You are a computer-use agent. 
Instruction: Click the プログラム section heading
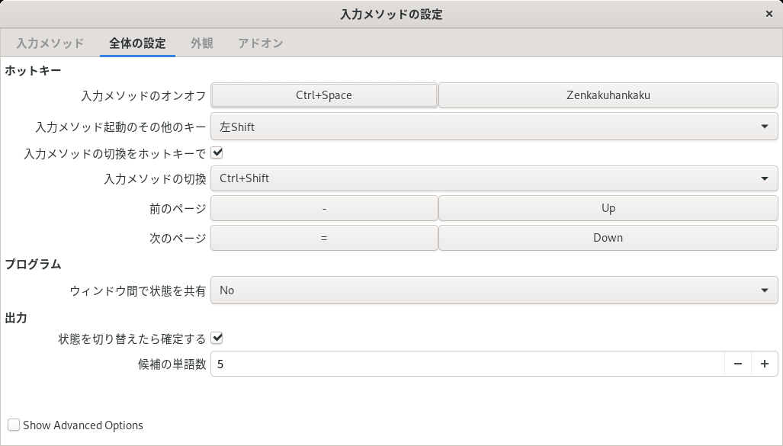point(33,264)
